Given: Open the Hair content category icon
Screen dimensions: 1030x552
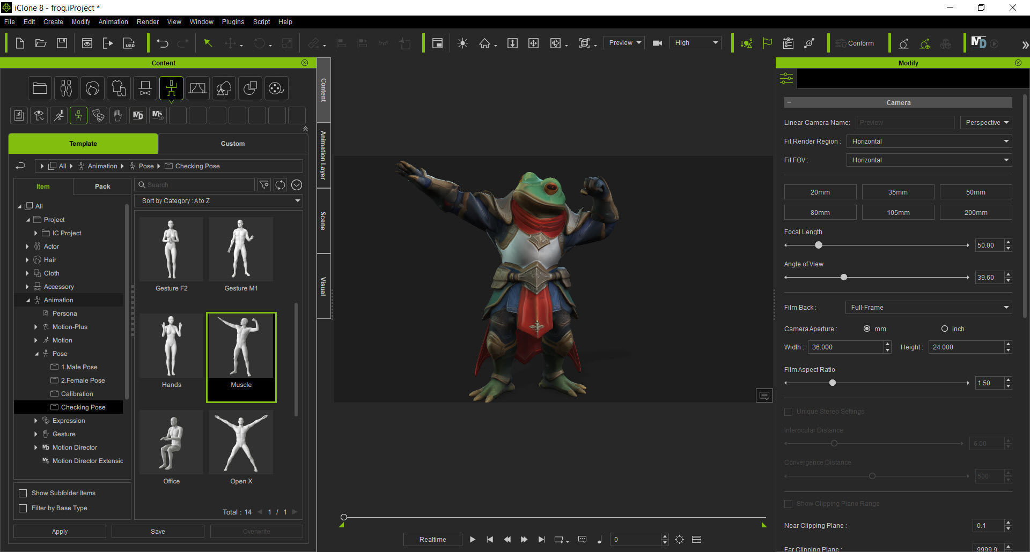Looking at the screenshot, I should (x=92, y=88).
